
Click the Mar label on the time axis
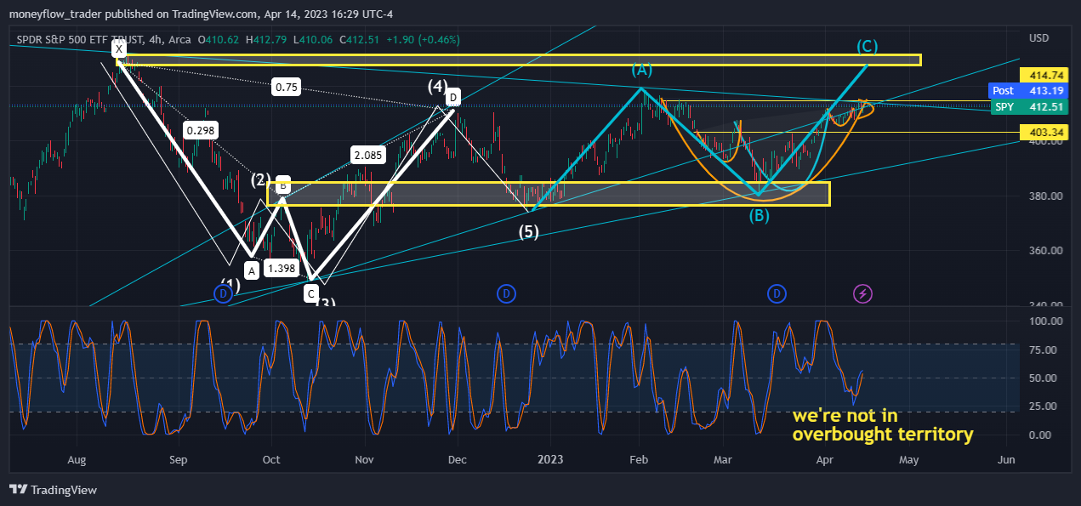[x=724, y=460]
